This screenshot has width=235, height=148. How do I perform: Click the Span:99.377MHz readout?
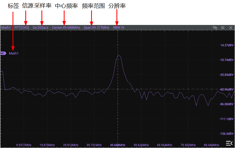(96, 28)
